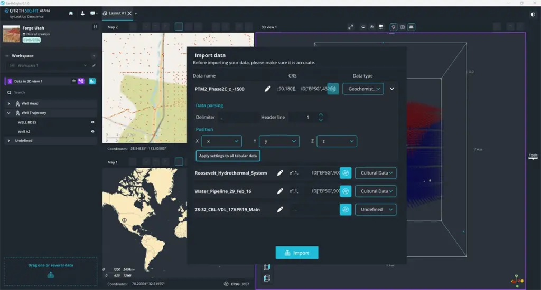The width and height of the screenshot is (541, 290).
Task: Click the Import button
Action: tap(297, 253)
